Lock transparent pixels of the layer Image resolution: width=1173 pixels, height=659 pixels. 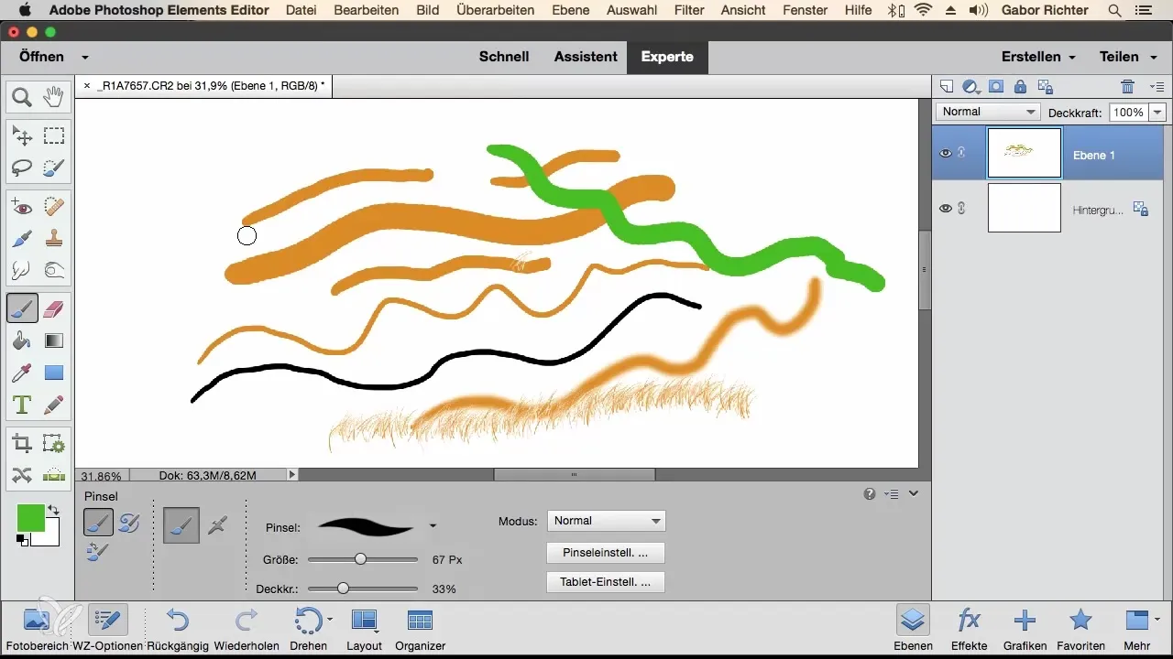pyautogui.click(x=1045, y=87)
